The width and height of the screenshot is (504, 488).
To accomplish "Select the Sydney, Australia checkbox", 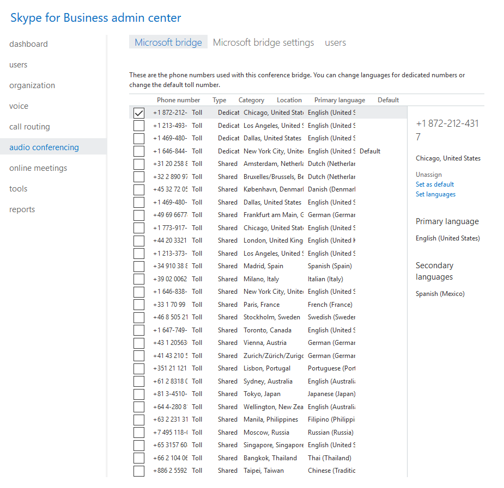I will (x=139, y=381).
